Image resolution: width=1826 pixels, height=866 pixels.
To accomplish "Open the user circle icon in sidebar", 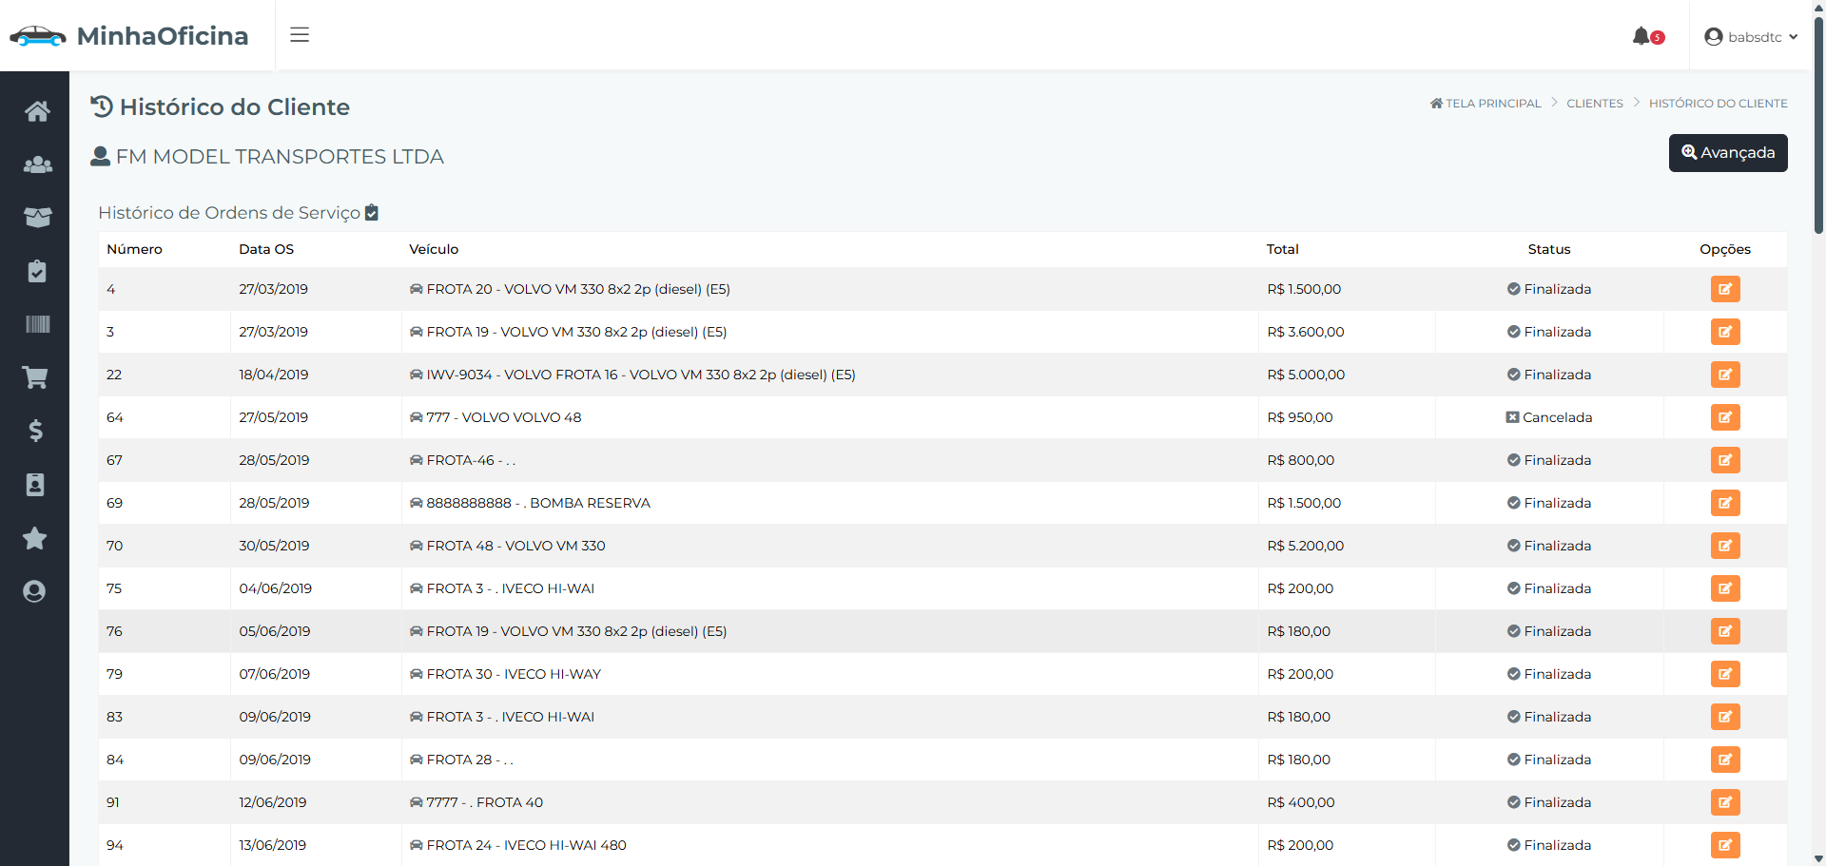I will pyautogui.click(x=34, y=591).
